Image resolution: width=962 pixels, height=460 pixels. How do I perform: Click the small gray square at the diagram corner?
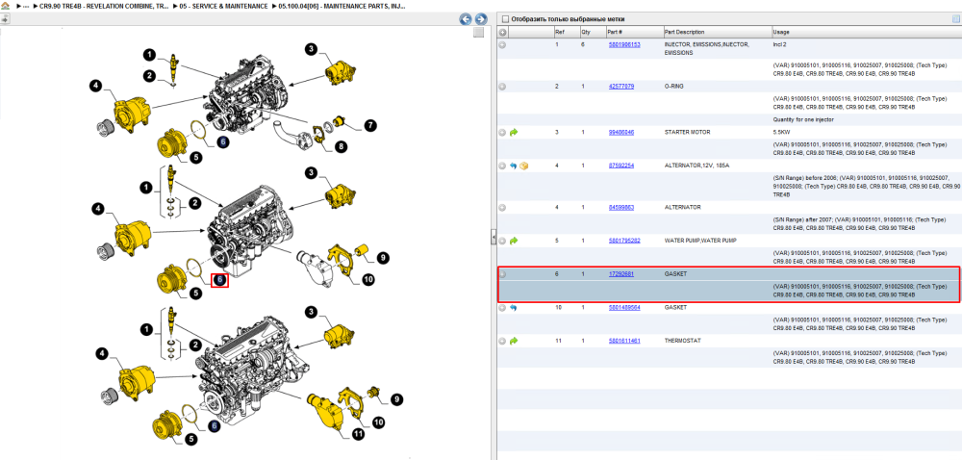pyautogui.click(x=478, y=33)
